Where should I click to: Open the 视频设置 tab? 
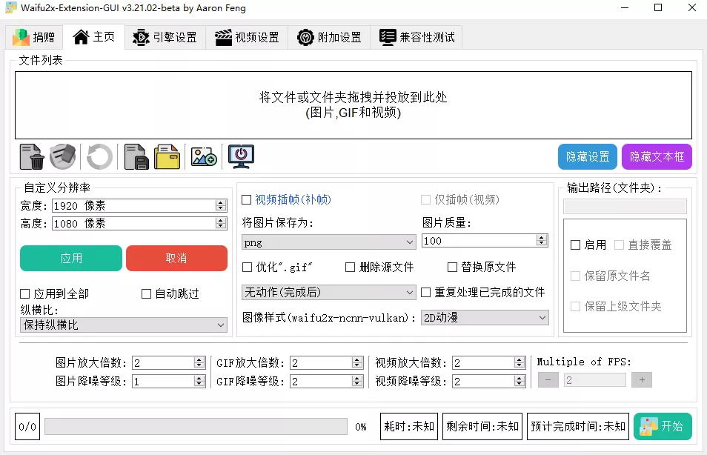click(247, 36)
